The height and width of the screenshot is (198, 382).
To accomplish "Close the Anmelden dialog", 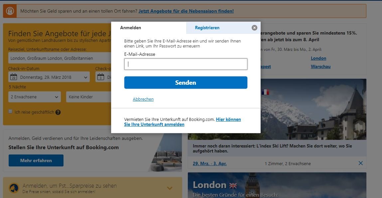I will tap(254, 28).
